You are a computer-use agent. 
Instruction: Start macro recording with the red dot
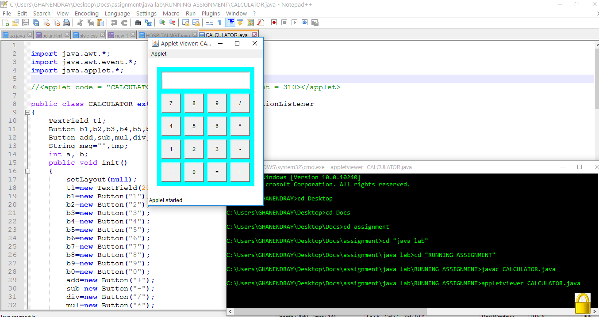[274, 23]
